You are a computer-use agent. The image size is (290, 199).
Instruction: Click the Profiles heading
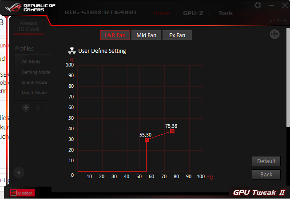pos(24,49)
